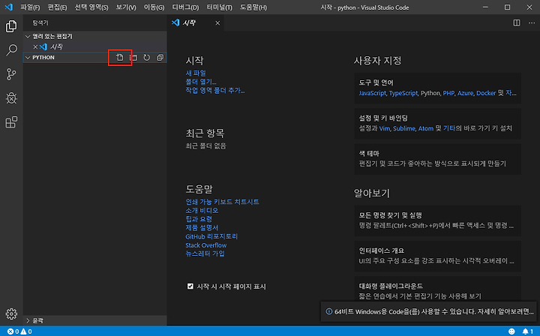Open notifications bell in status bar
This screenshot has width=540, height=336.
tap(527, 331)
